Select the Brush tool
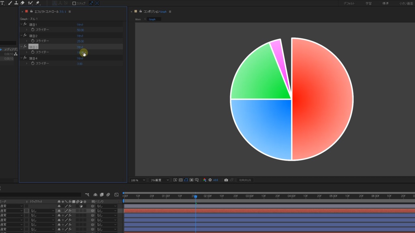 (x=10, y=3)
